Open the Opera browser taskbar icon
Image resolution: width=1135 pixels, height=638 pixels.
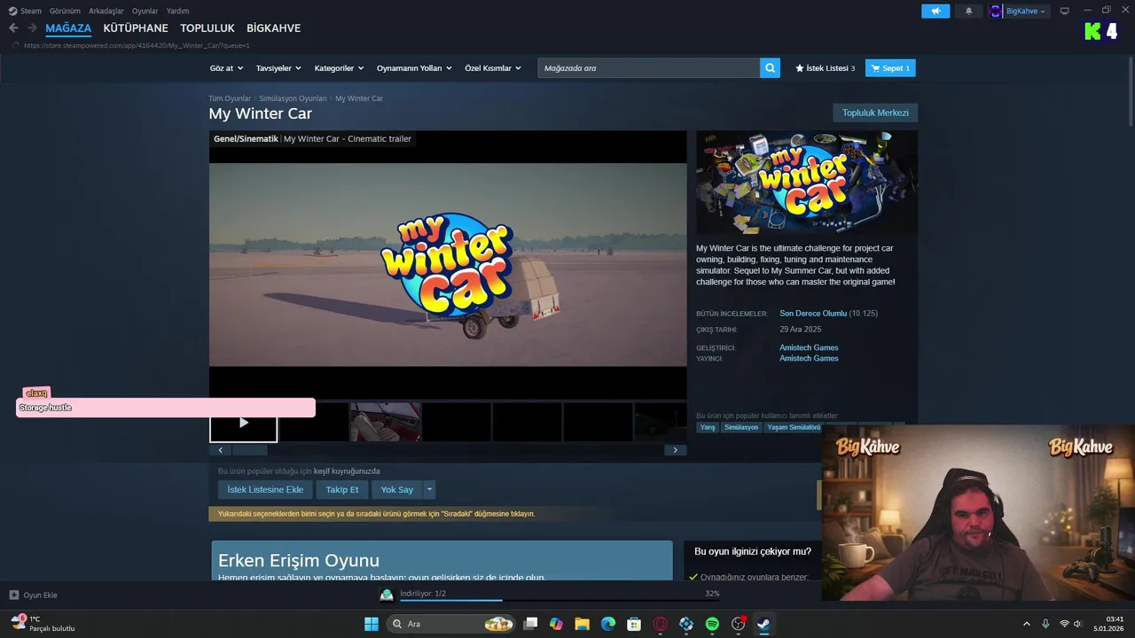[x=661, y=624]
